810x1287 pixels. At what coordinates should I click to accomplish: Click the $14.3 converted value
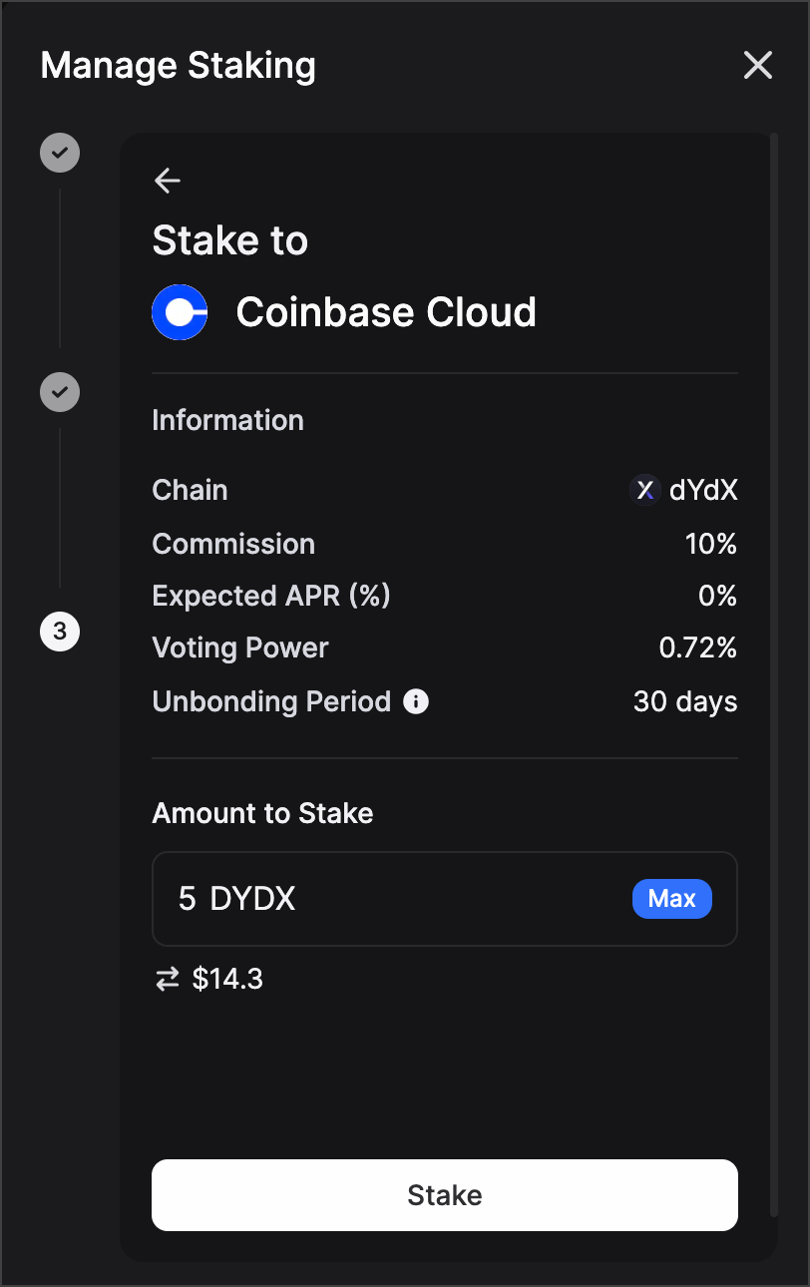(227, 980)
